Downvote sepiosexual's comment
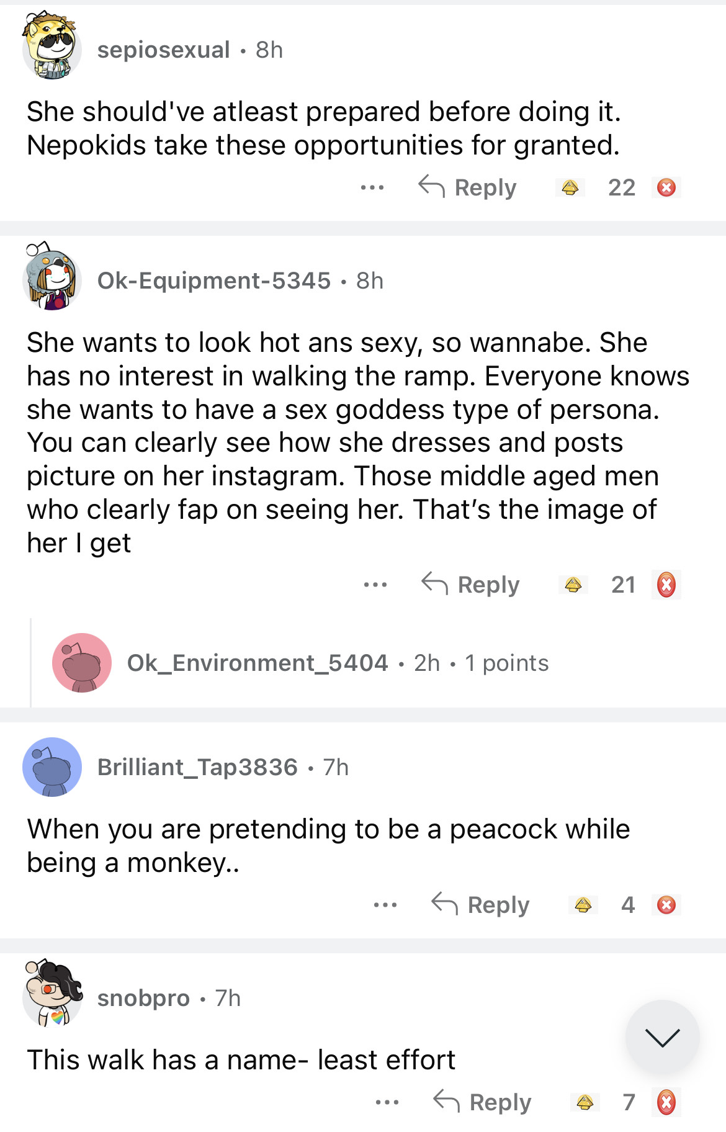This screenshot has width=726, height=1132. point(666,187)
